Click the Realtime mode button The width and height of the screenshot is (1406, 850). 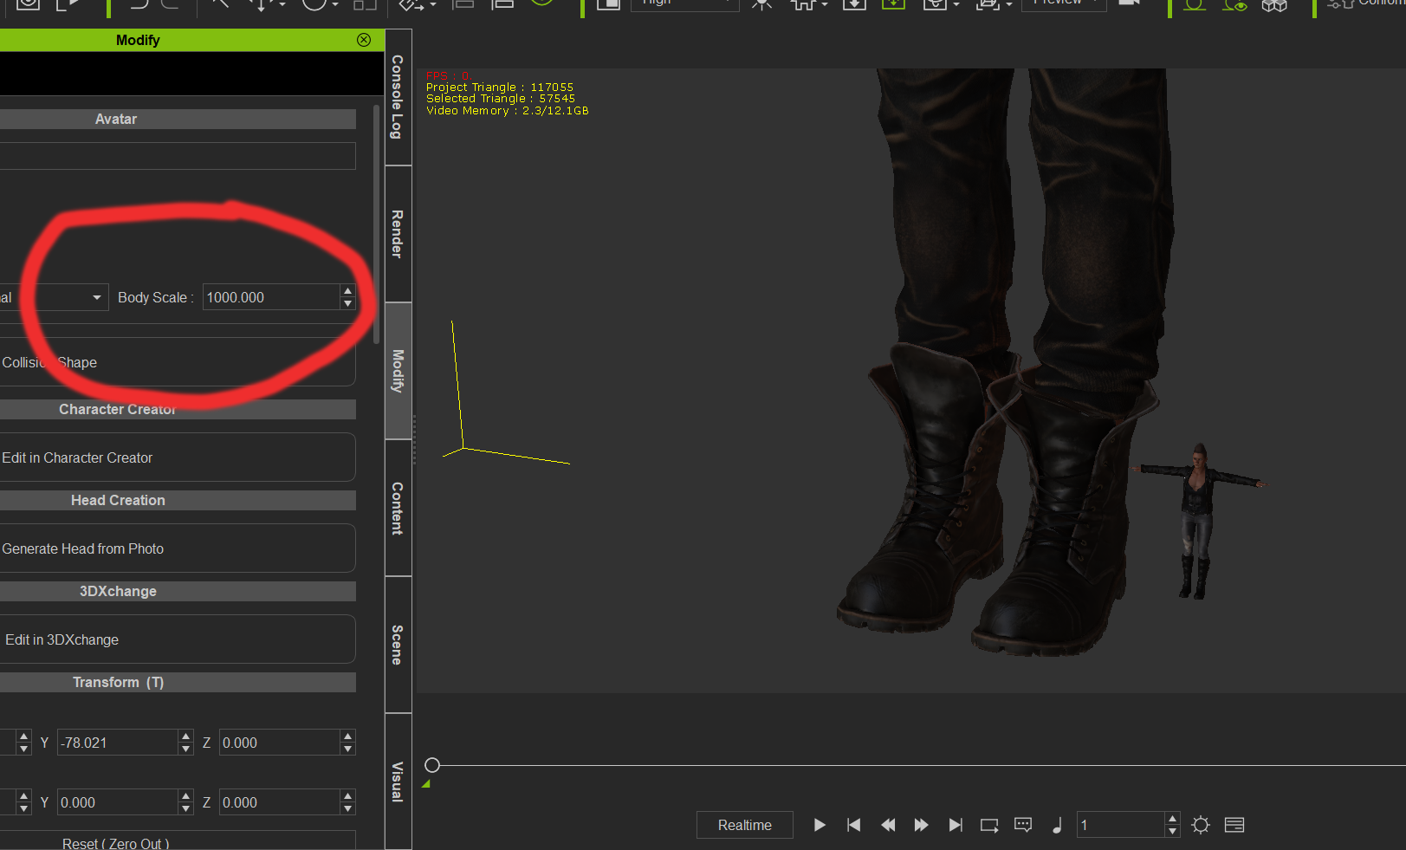point(745,825)
